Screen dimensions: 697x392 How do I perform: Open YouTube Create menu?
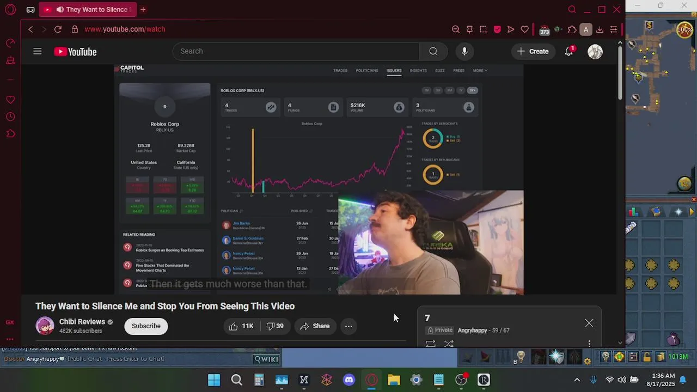[533, 51]
